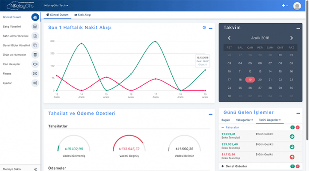Screen dimensions: 309x171
Task: Collapse the Tahsilat ve Ödeme Özetleri panel
Action: (x=210, y=114)
